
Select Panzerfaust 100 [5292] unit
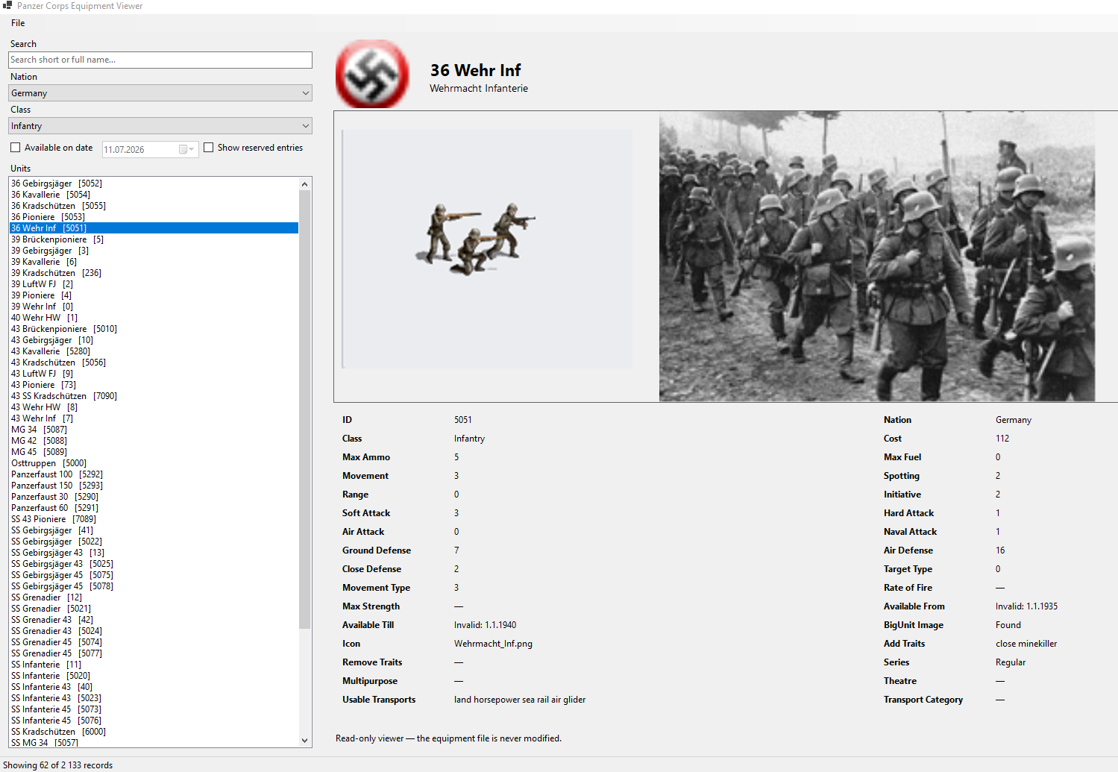[154, 474]
